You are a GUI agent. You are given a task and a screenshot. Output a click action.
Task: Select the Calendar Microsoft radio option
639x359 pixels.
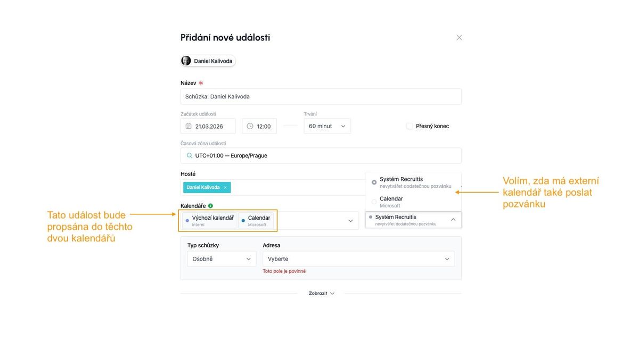pyautogui.click(x=374, y=202)
